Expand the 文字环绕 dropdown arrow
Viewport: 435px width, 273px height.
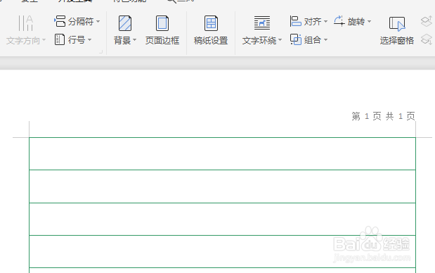[280, 41]
